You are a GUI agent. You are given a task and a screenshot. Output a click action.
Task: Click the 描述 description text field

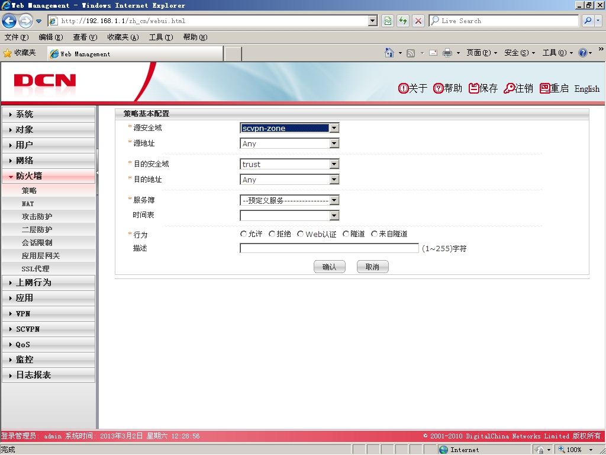point(329,248)
